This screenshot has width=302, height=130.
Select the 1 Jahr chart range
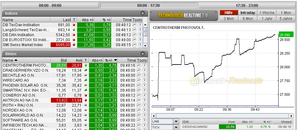coord(266,19)
